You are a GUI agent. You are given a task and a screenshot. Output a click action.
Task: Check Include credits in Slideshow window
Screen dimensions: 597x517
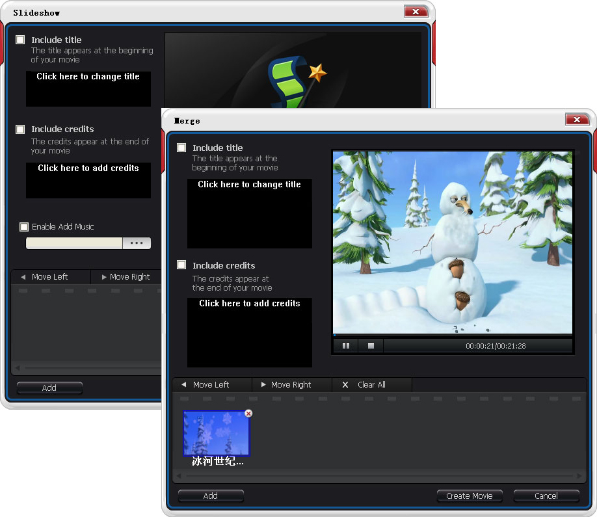(x=20, y=129)
